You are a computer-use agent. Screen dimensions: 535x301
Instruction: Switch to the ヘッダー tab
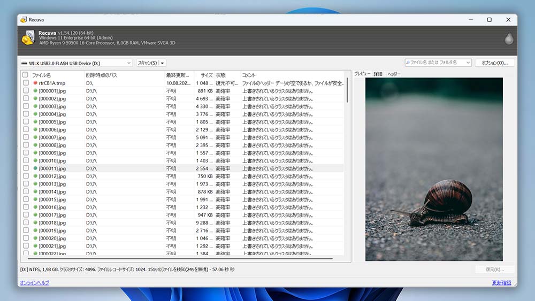point(394,74)
